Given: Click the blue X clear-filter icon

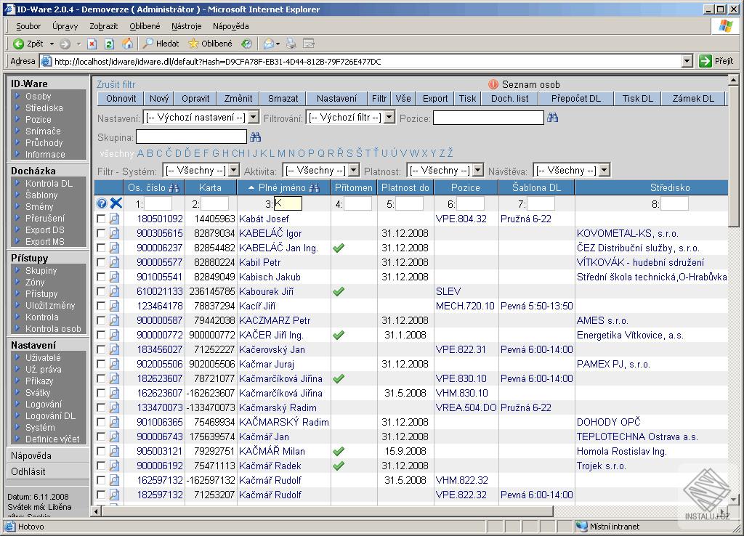Looking at the screenshot, I should coord(116,204).
